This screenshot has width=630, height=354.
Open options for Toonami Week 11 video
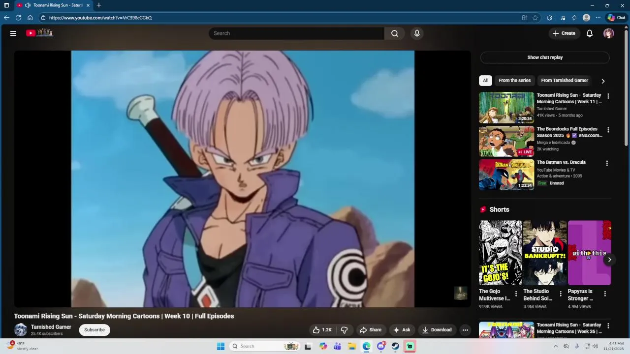click(x=608, y=96)
